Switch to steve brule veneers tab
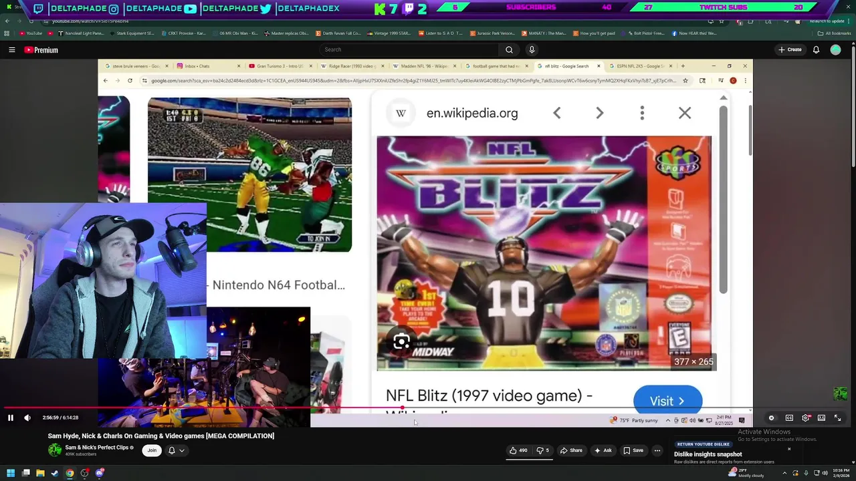 click(136, 66)
